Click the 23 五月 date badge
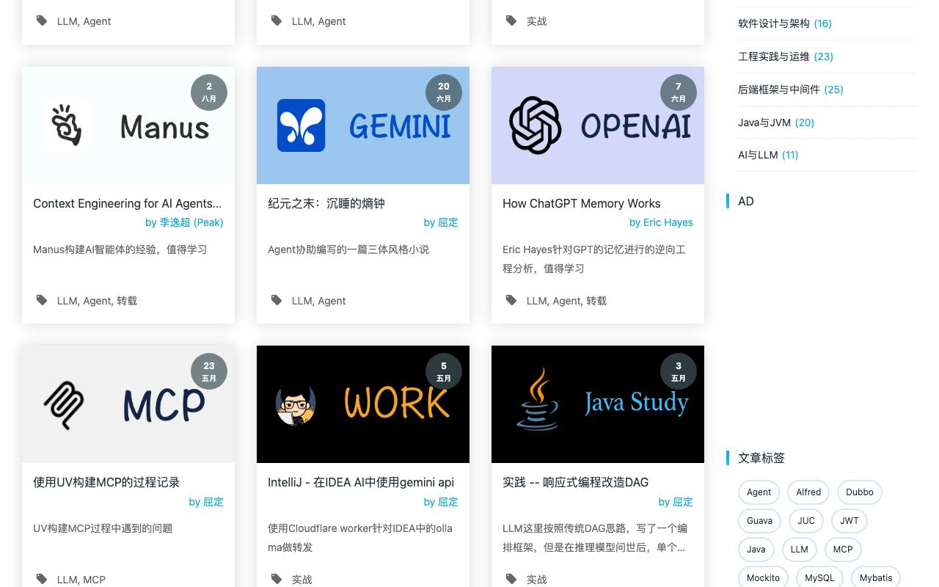The width and height of the screenshot is (939, 587). pos(209,372)
